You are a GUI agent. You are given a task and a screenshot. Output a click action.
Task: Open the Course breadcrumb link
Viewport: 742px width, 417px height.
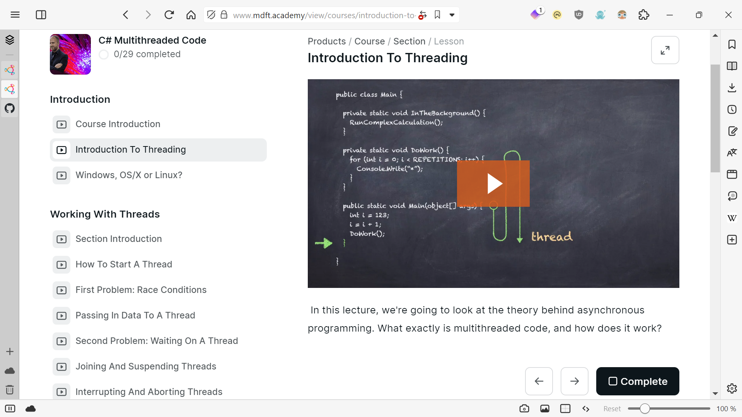pyautogui.click(x=370, y=41)
